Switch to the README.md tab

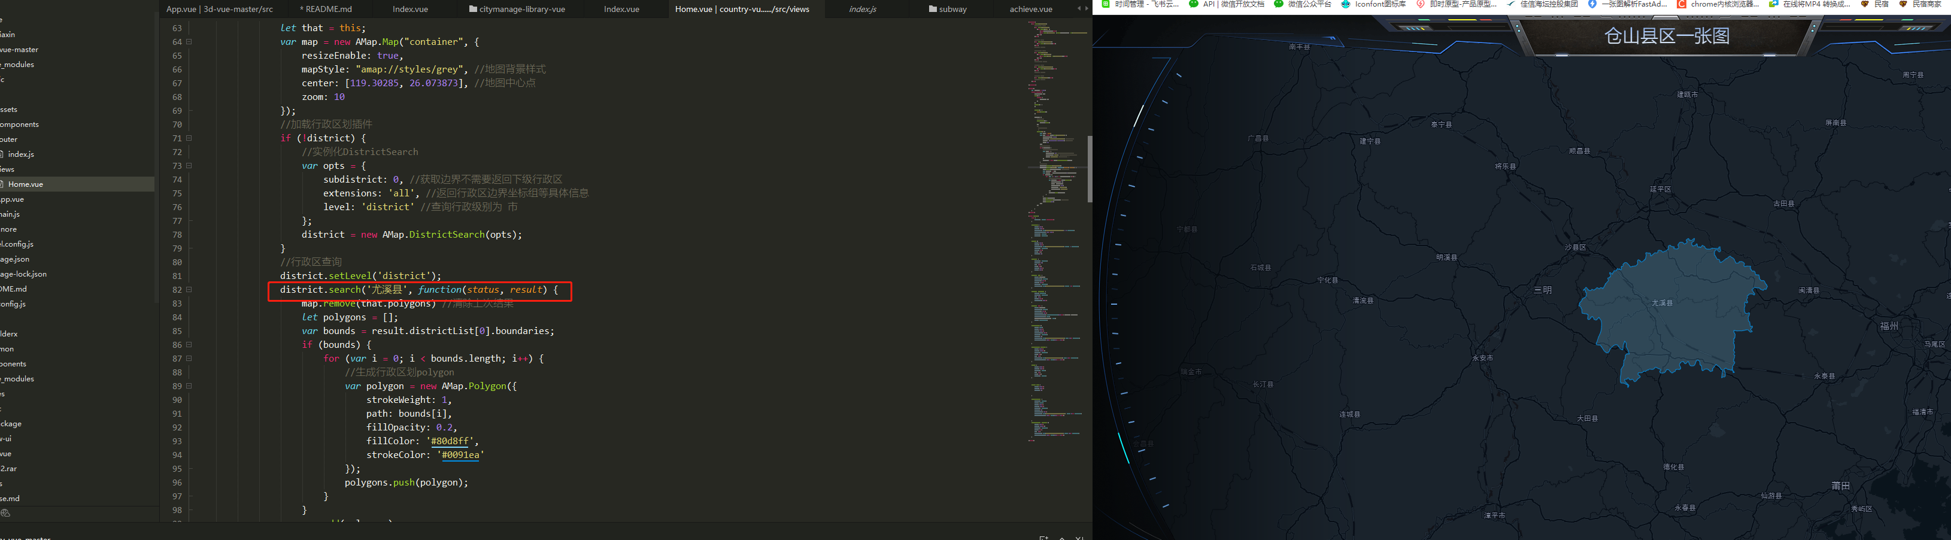coord(326,9)
